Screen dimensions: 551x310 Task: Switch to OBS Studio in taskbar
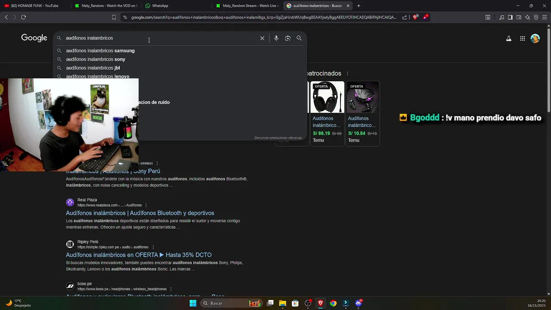click(x=308, y=303)
